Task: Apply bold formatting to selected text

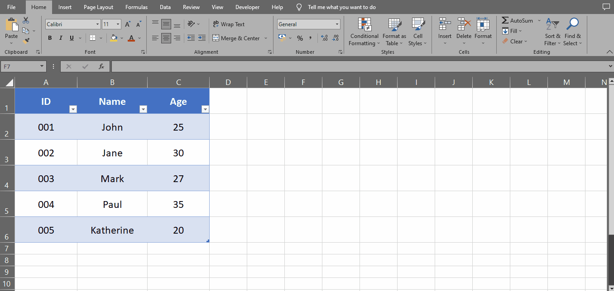Action: point(50,38)
